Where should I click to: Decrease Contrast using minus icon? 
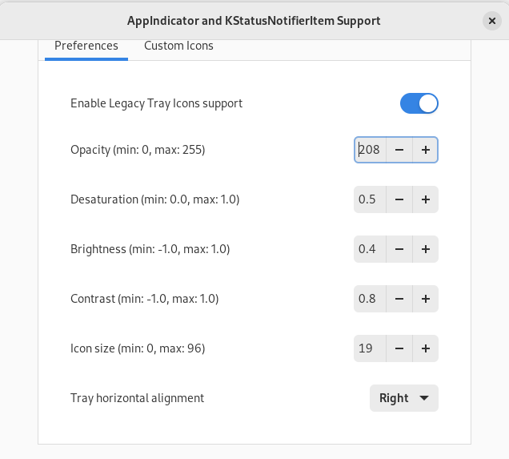399,299
